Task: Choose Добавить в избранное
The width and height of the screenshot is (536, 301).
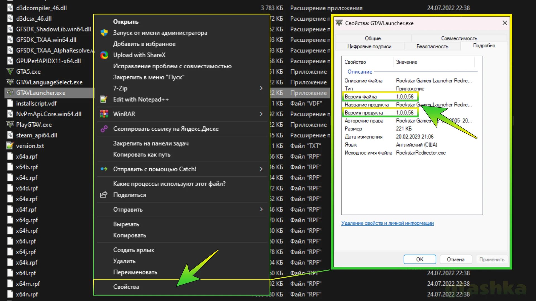Action: click(x=144, y=44)
